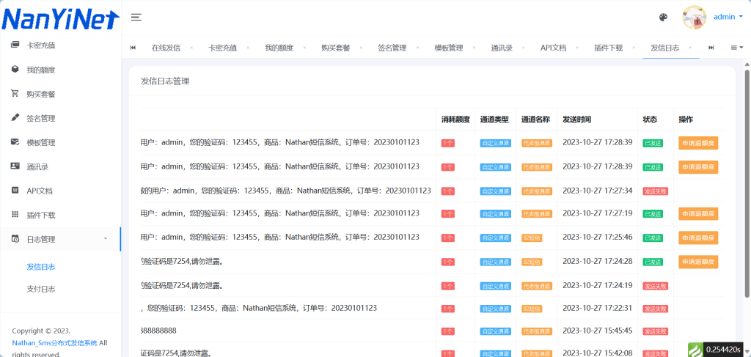
Task: Click the 通讯录 contact card icon in sidebar
Action: [15, 166]
